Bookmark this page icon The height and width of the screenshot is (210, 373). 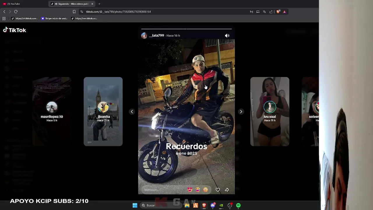(x=74, y=12)
